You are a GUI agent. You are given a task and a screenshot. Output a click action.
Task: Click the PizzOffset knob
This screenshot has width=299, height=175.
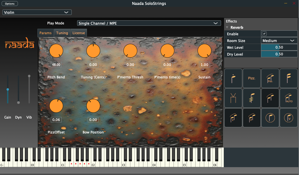(x=56, y=106)
